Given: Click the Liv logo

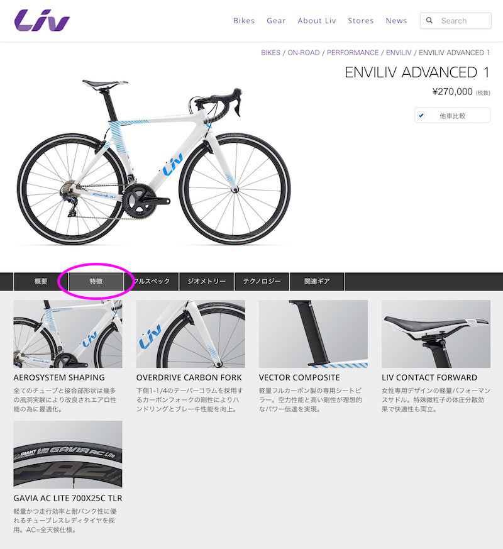Looking at the screenshot, I should point(42,20).
